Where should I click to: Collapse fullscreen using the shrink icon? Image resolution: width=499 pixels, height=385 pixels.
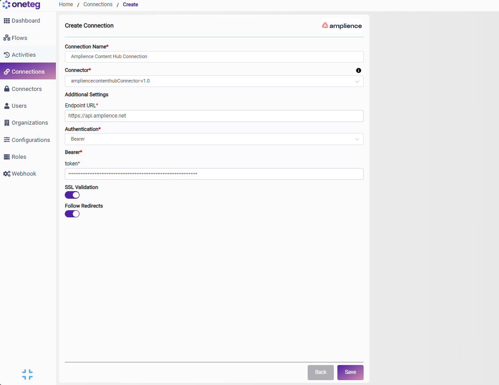coord(28,374)
